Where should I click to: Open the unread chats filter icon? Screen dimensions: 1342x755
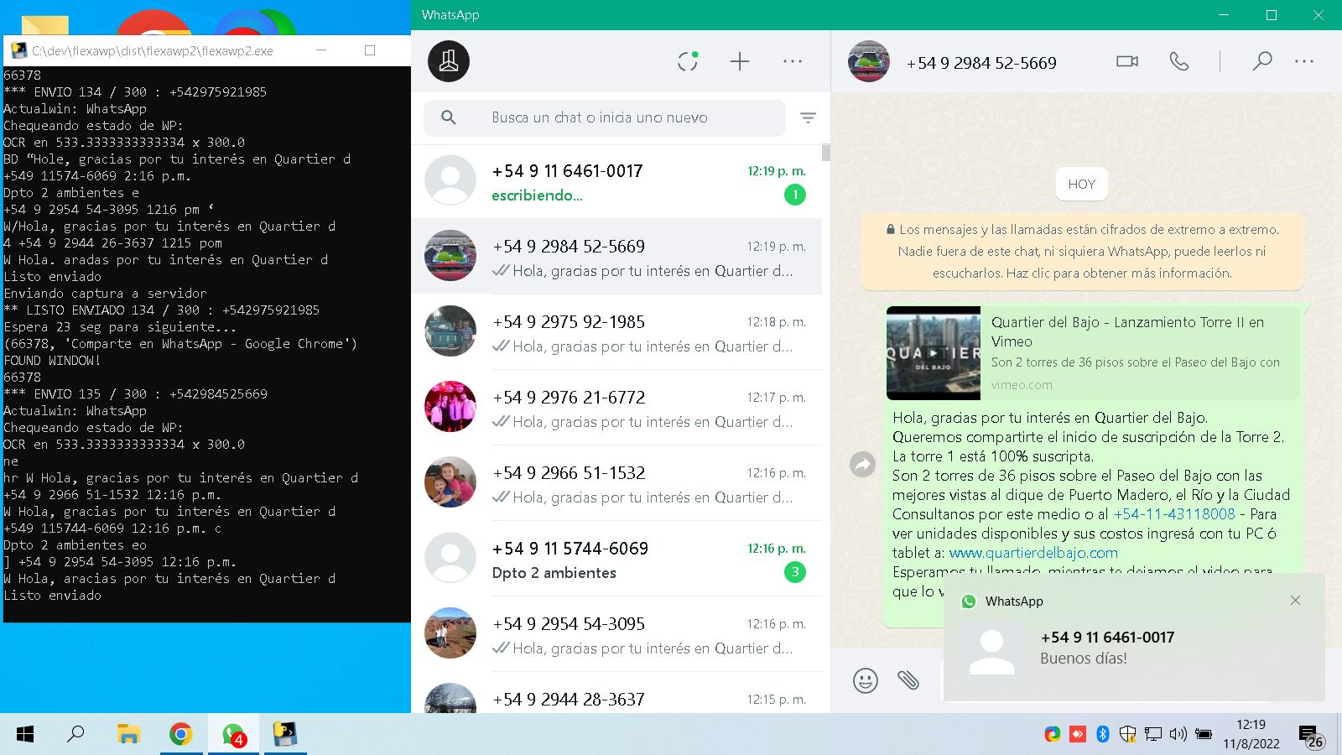808,118
